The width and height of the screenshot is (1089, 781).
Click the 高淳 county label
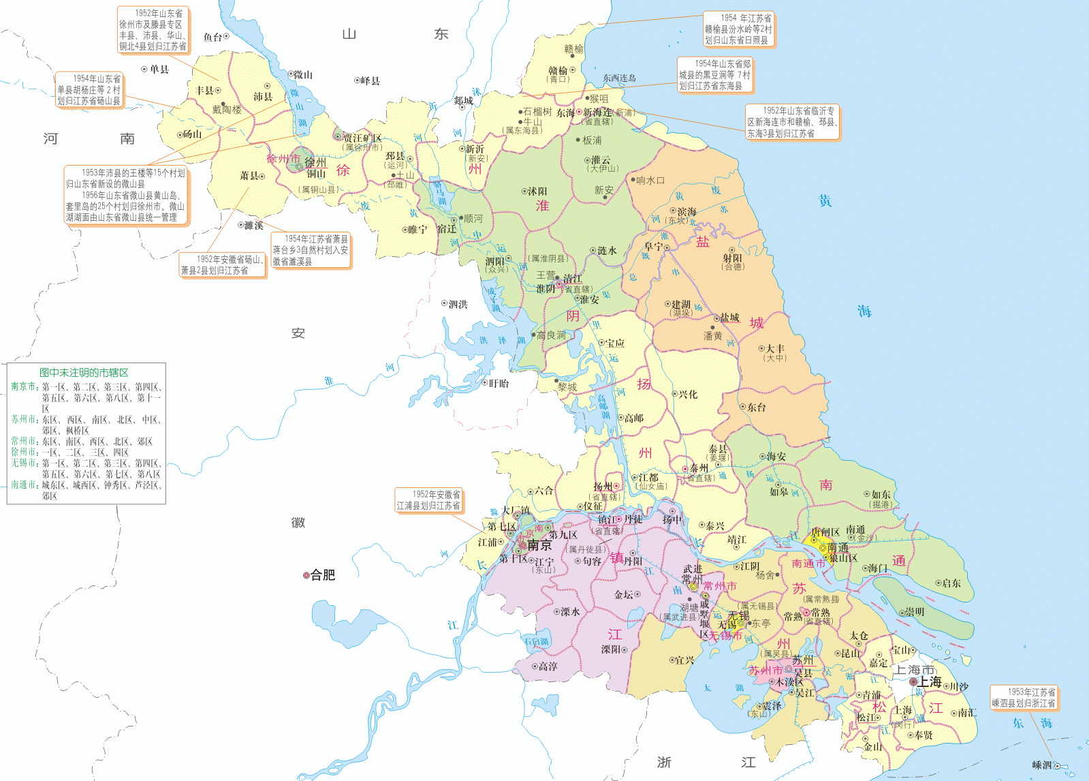click(548, 667)
